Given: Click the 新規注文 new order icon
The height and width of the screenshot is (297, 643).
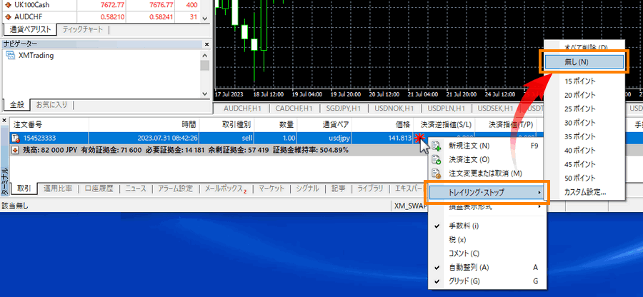Looking at the screenshot, I should [437, 146].
